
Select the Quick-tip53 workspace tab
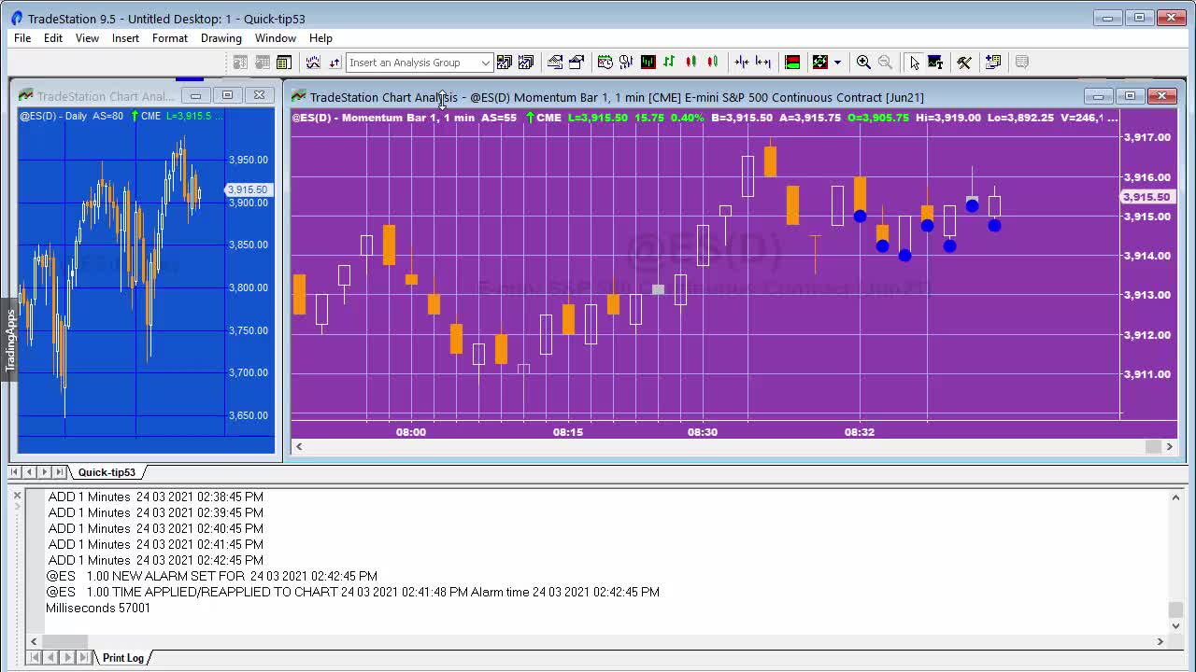(107, 472)
